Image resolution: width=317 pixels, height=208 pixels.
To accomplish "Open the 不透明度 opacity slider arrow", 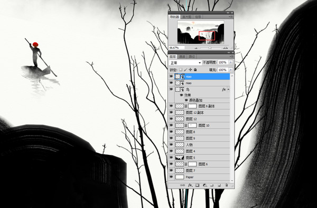I will coord(231,63).
